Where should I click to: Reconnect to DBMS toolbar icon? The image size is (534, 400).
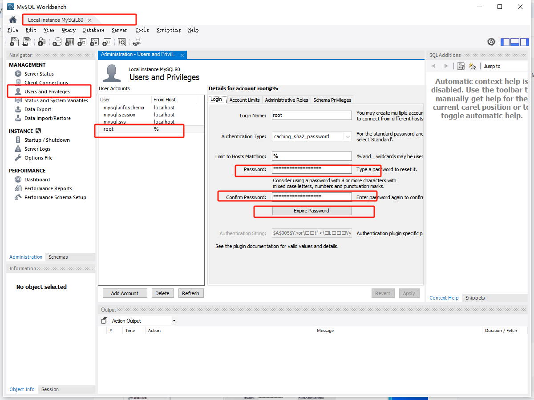(137, 42)
